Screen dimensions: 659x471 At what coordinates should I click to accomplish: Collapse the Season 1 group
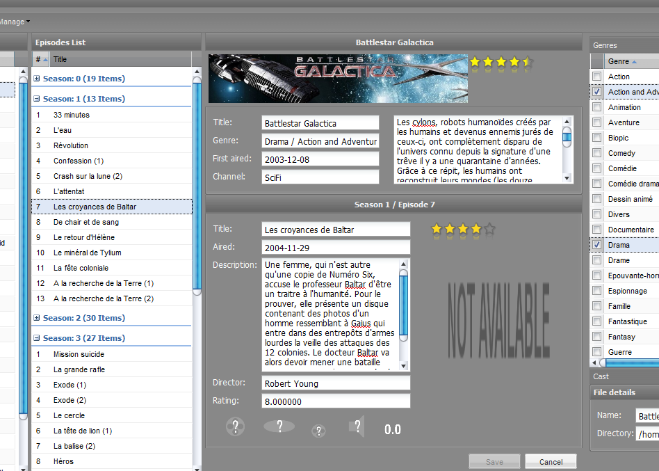tap(37, 99)
